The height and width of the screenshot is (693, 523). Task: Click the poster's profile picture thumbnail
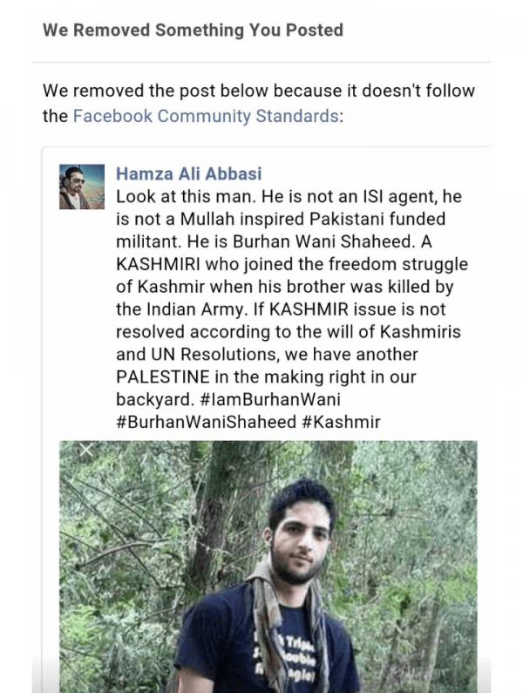pyautogui.click(x=82, y=187)
